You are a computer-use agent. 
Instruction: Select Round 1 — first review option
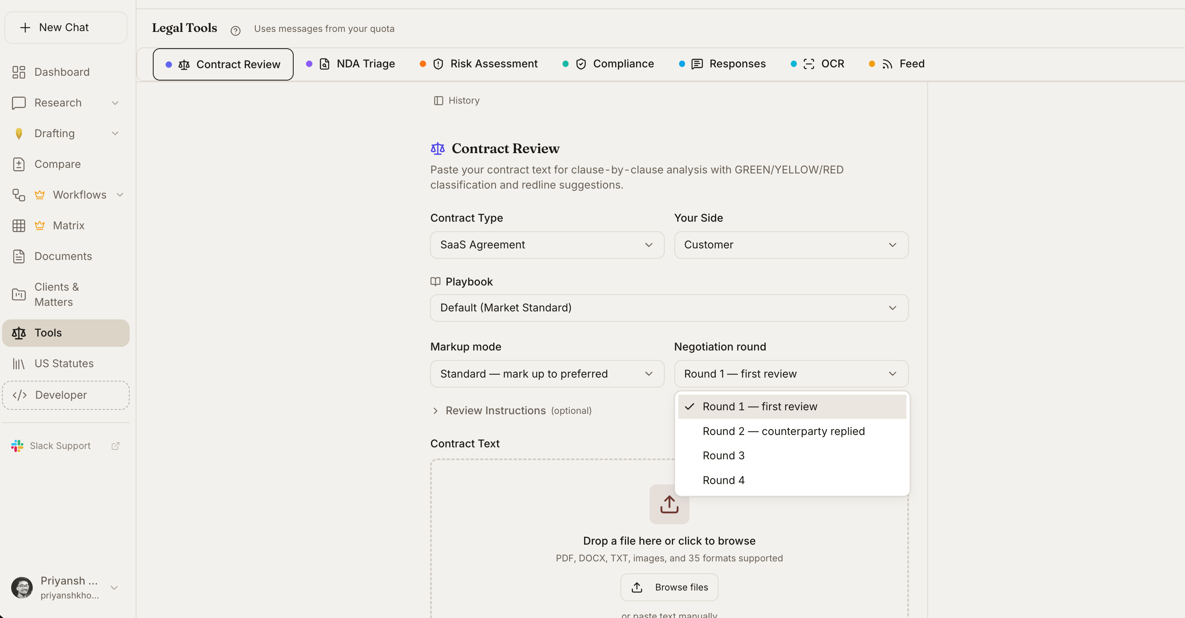[x=792, y=406]
